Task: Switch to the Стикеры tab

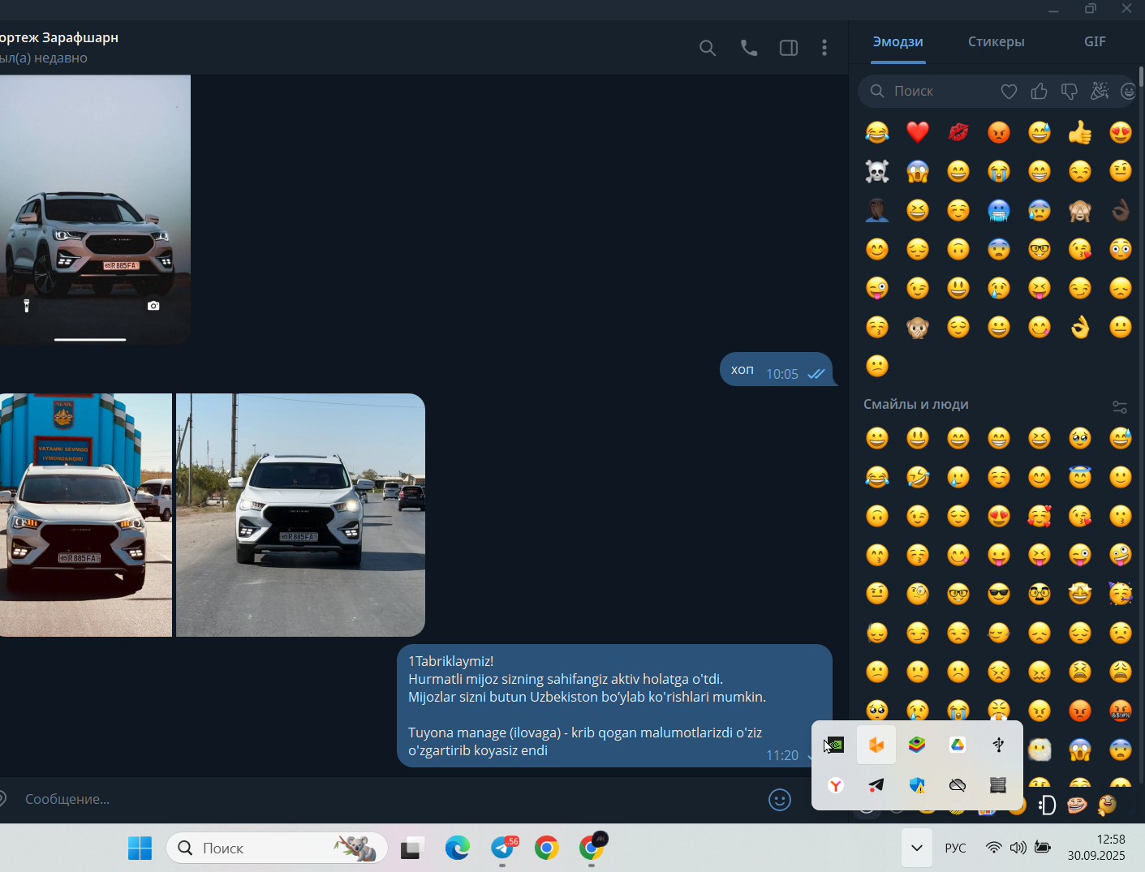Action: click(x=996, y=41)
